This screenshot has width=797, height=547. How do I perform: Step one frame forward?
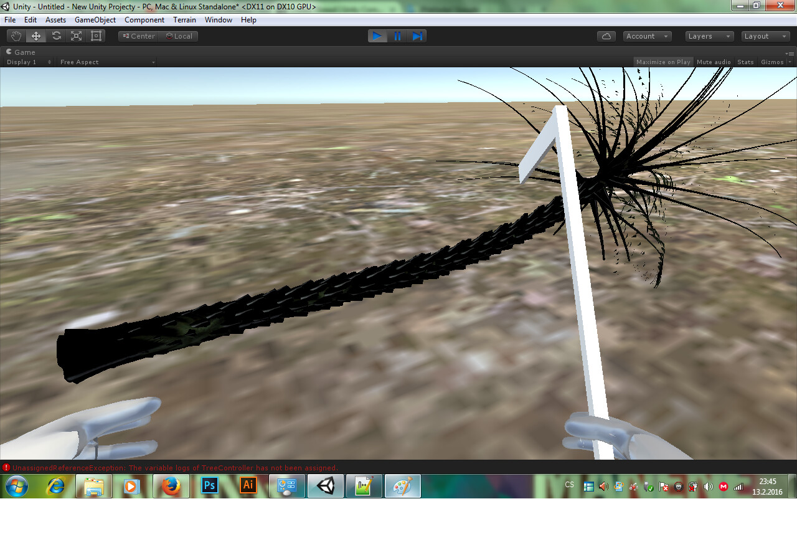pos(417,36)
